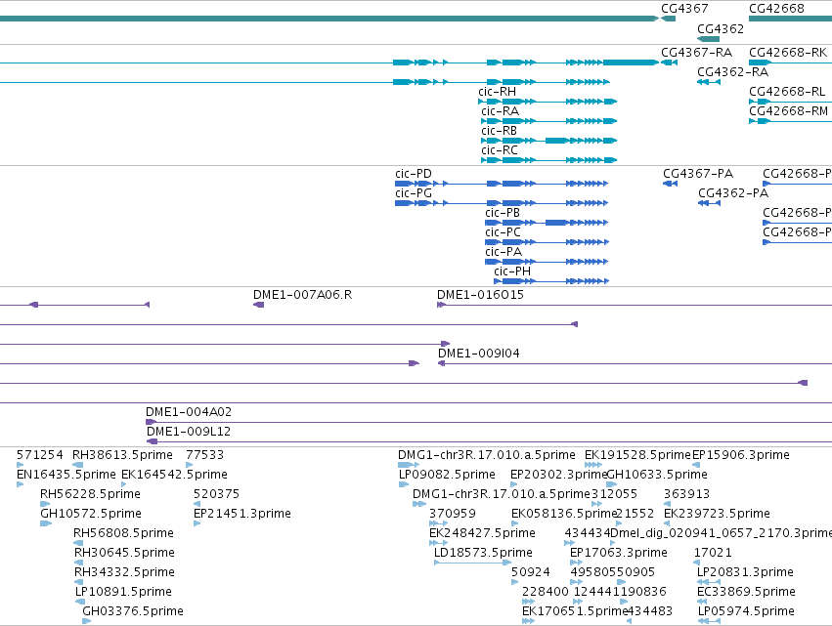Viewport: 832px width, 626px height.
Task: Click the cic-RC transcript label
Action: [500, 150]
